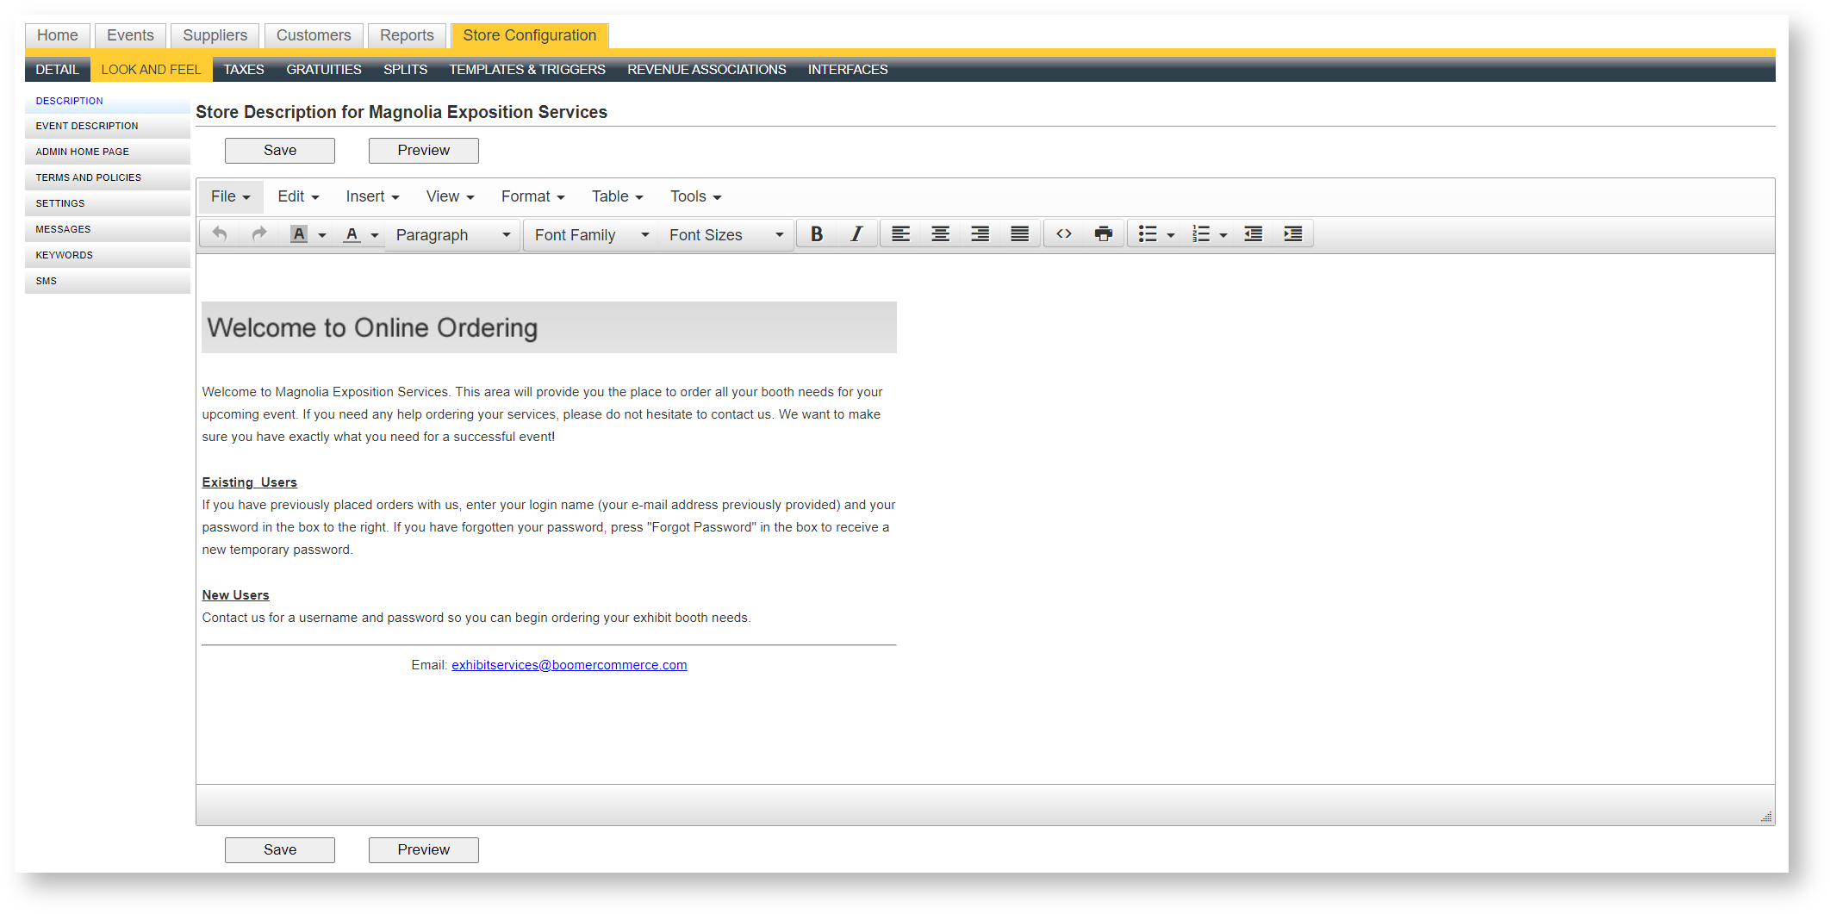The height and width of the screenshot is (914, 1830).
Task: Decrease indent of the paragraph
Action: coord(1254,234)
